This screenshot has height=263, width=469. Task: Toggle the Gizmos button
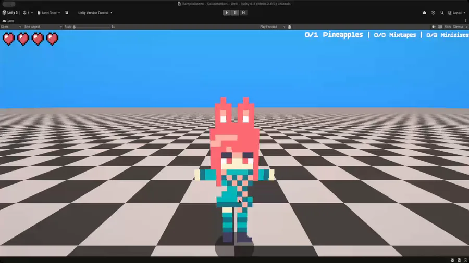458,27
